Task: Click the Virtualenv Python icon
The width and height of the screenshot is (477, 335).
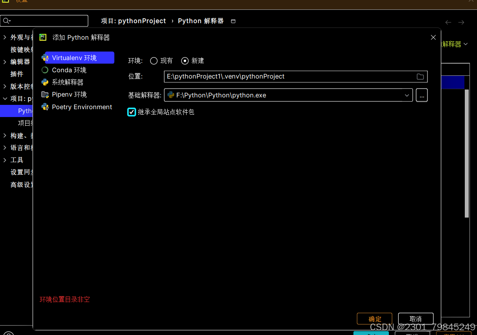Action: (x=45, y=58)
